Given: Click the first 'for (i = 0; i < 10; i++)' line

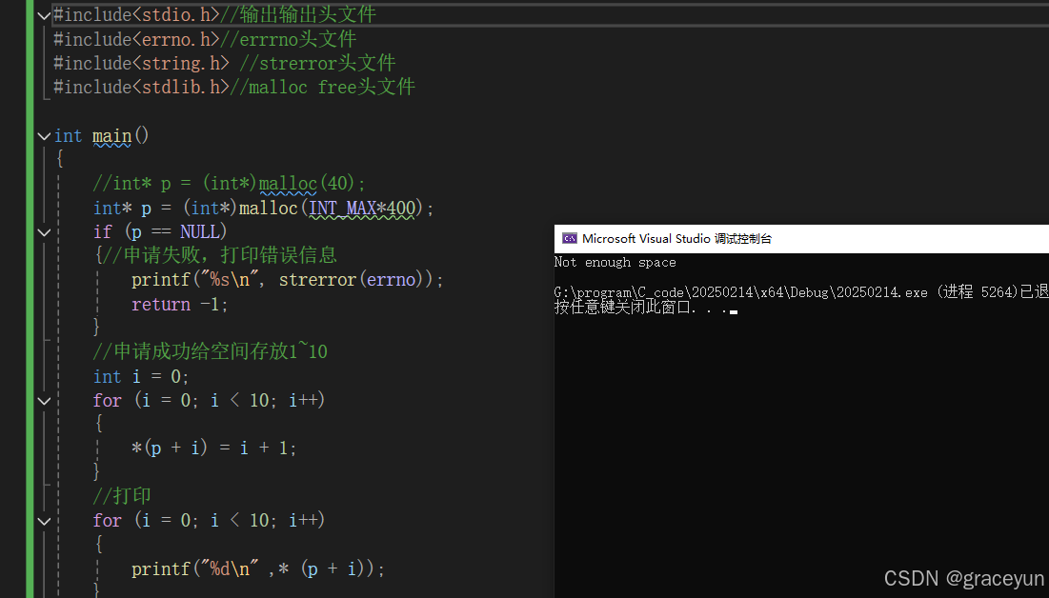Looking at the screenshot, I should tap(209, 401).
